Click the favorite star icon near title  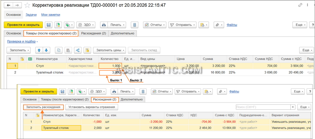(x=27, y=5)
